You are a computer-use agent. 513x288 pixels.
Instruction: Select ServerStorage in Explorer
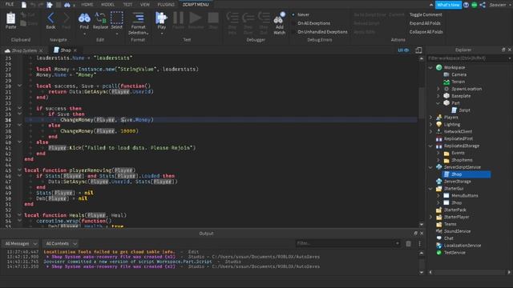(x=458, y=182)
